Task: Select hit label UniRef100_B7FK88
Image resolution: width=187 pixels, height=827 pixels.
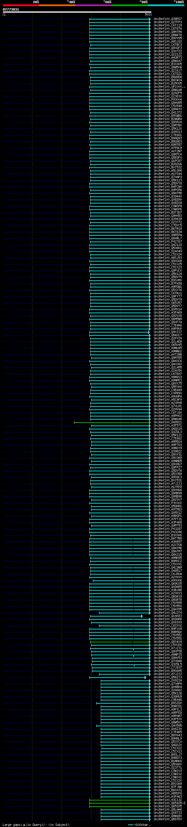Action: pos(167,283)
